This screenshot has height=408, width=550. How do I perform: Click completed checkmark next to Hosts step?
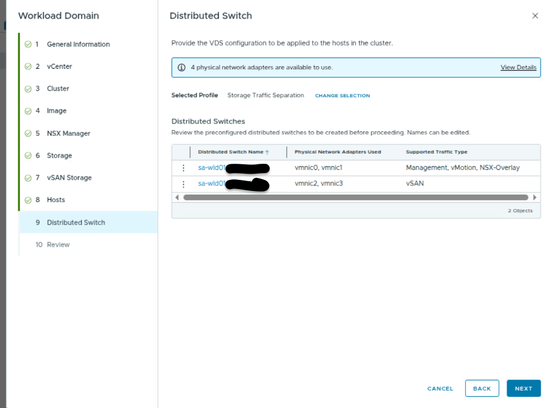28,200
